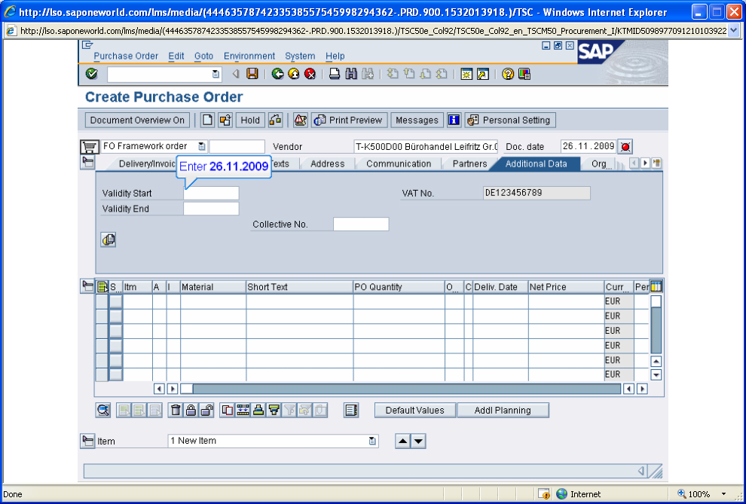Click the release strategy icon beside Hold
The width and height of the screenshot is (746, 504).
pyautogui.click(x=276, y=120)
